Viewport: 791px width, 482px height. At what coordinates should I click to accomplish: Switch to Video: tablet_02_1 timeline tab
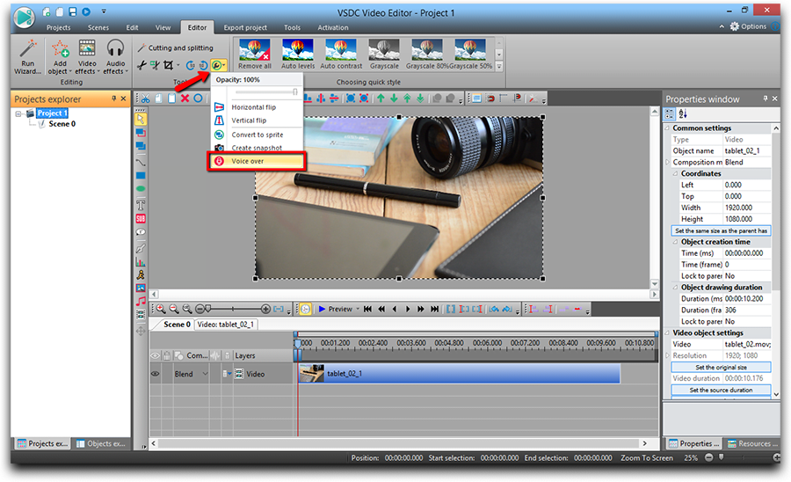click(226, 325)
